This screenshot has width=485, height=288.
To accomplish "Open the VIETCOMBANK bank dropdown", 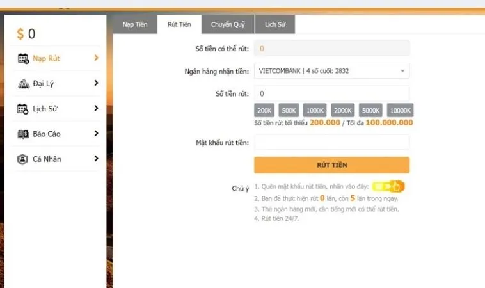I will (332, 71).
